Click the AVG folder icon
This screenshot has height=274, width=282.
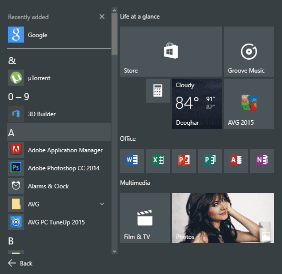16,204
